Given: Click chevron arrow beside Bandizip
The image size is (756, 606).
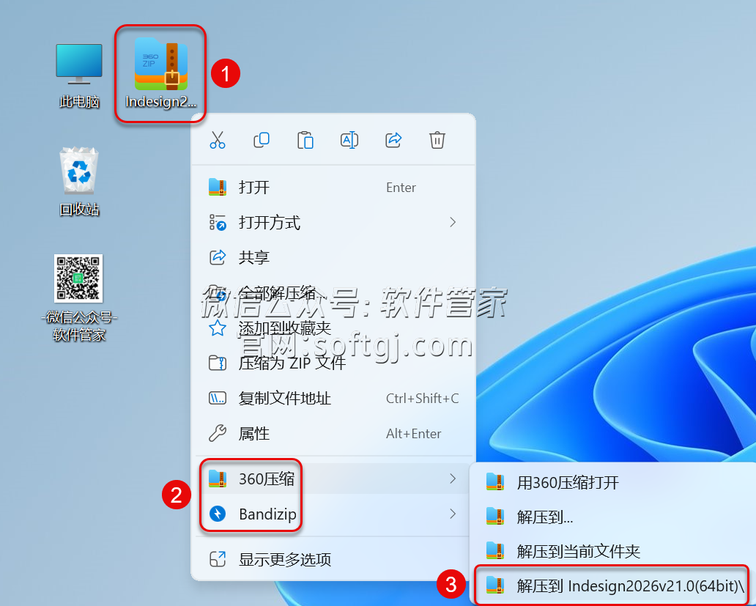Looking at the screenshot, I should coord(452,514).
